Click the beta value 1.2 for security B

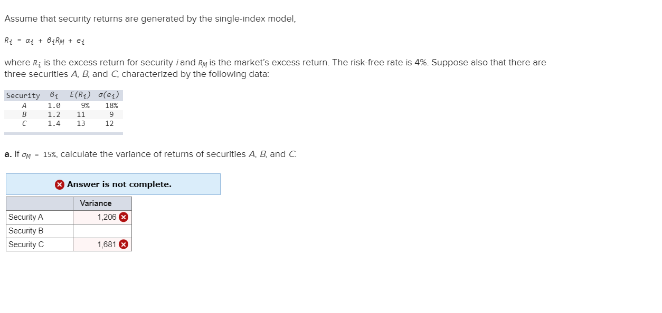click(53, 114)
